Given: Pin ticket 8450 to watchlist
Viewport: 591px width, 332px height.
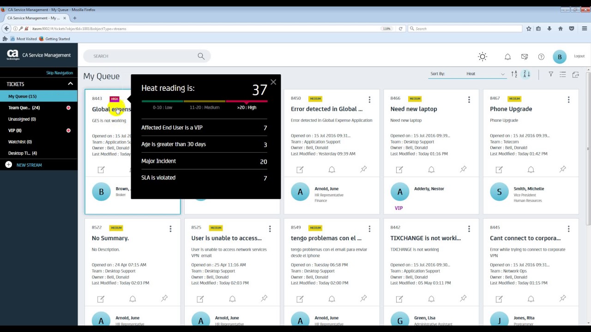Looking at the screenshot, I should (x=364, y=169).
